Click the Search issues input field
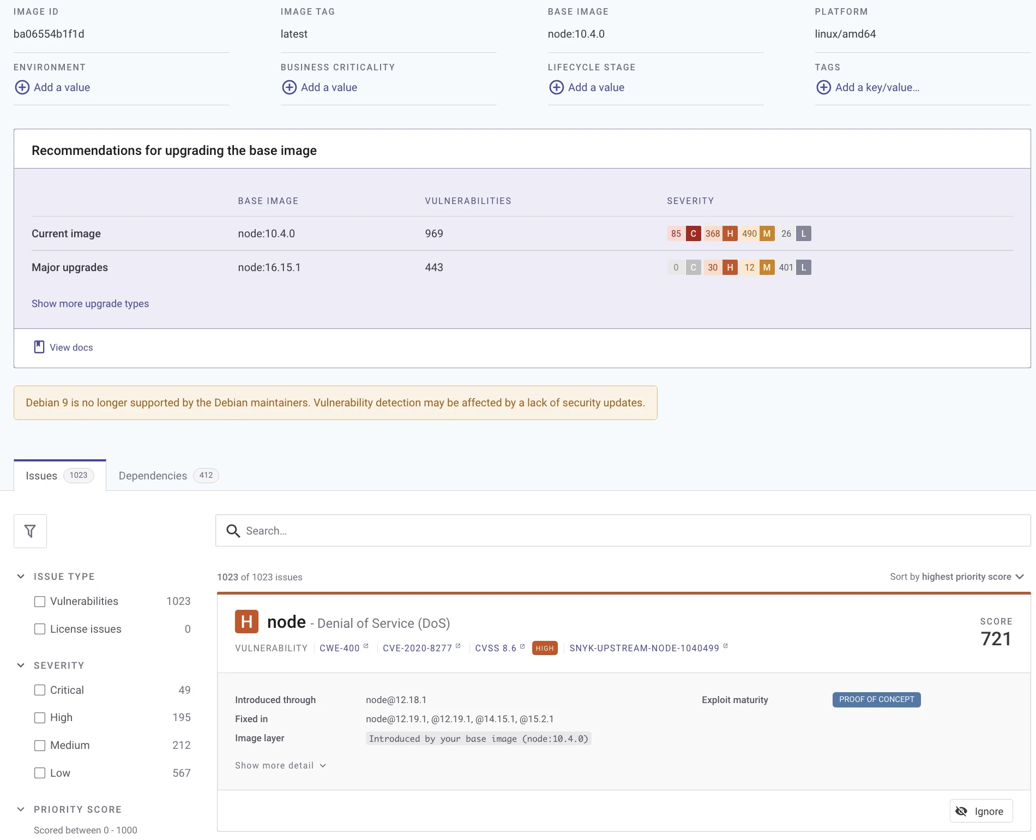 coord(623,531)
